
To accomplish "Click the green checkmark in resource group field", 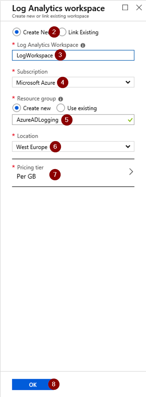I will (x=130, y=120).
